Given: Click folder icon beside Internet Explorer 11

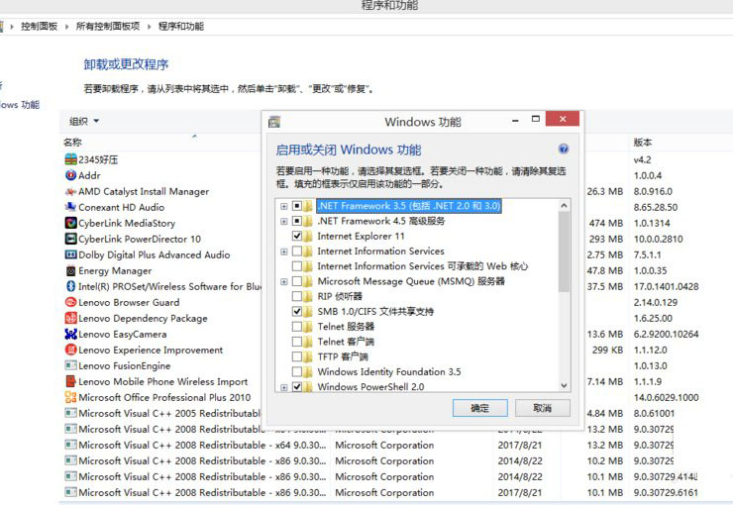Looking at the screenshot, I should 308,236.
